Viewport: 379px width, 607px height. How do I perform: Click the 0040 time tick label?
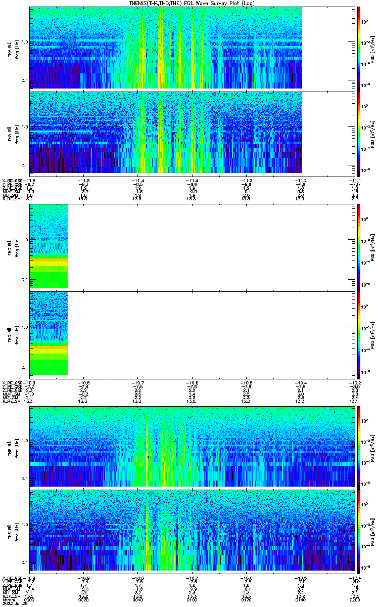point(138,600)
